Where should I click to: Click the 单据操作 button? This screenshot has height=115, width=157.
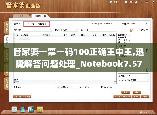click(127, 97)
